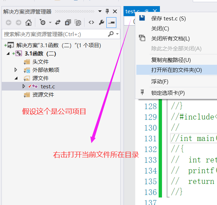Image resolution: width=217 pixels, height=205 pixels.
Task: Click the // printf( code line 134
Action: [x=194, y=171]
